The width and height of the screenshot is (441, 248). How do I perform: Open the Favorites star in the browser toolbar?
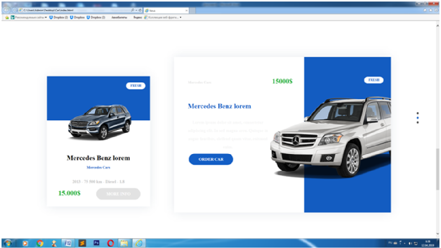(430, 10)
